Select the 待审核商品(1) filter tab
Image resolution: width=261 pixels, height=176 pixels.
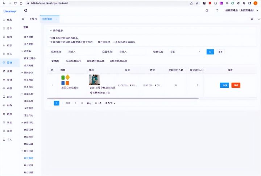click(74, 61)
